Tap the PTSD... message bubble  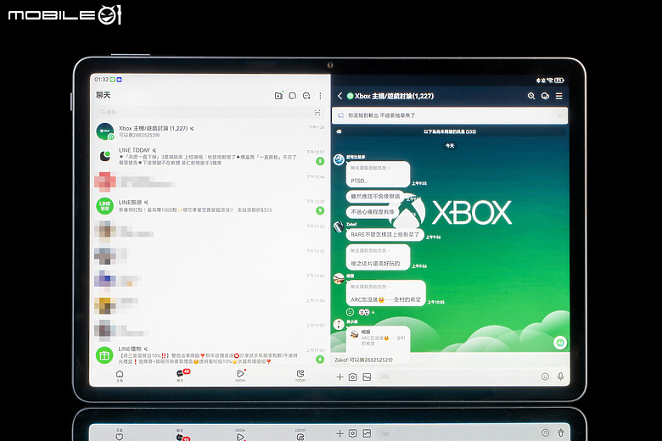coord(378,175)
